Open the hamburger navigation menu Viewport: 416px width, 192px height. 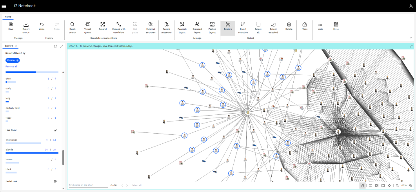(x=4, y=6)
